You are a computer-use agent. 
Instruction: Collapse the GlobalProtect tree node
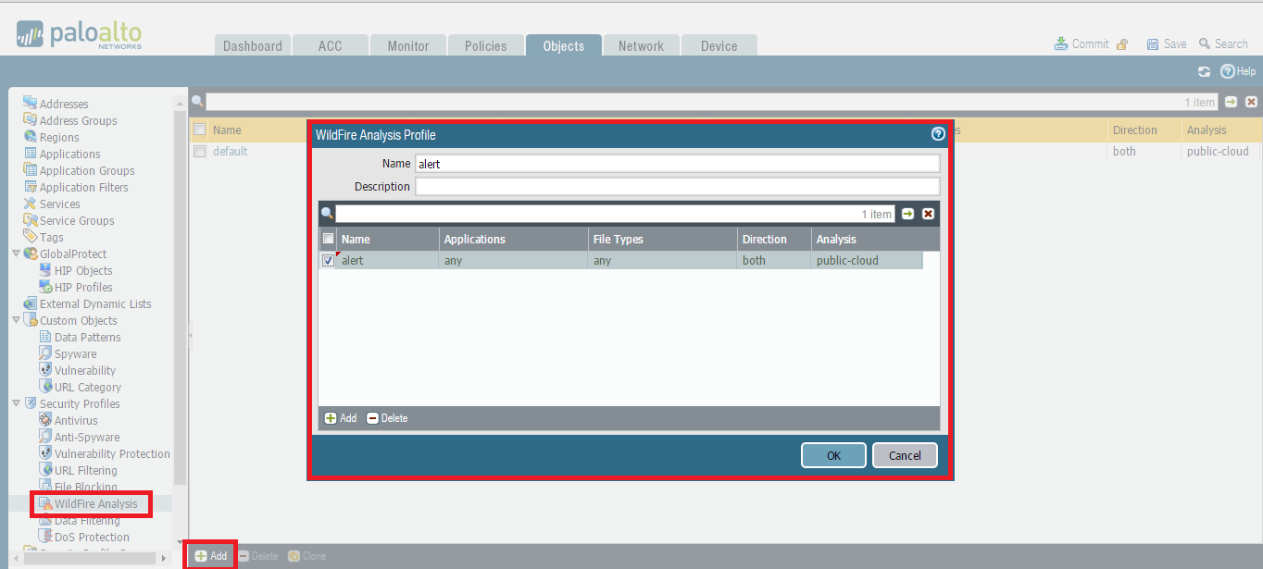tap(16, 254)
